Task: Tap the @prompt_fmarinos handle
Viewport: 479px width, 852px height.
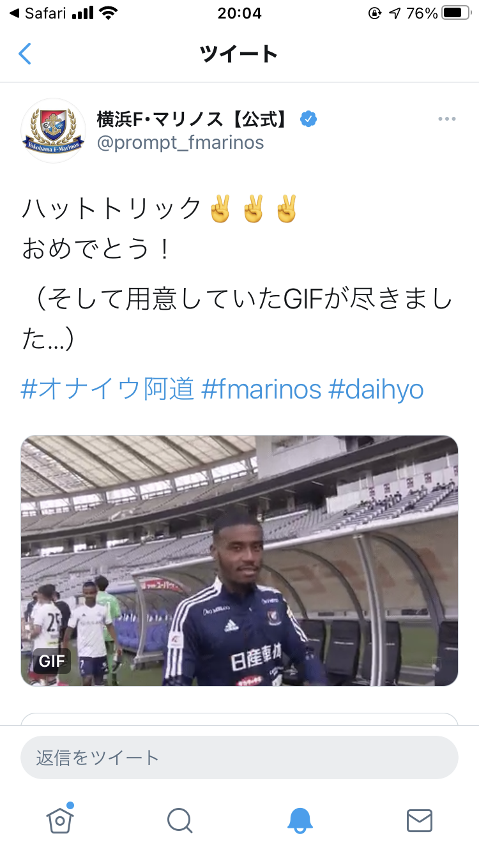Action: (180, 142)
